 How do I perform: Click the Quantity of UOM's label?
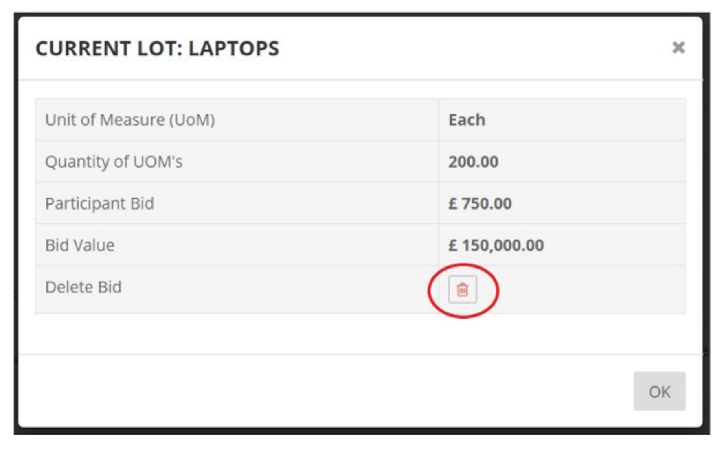114,162
